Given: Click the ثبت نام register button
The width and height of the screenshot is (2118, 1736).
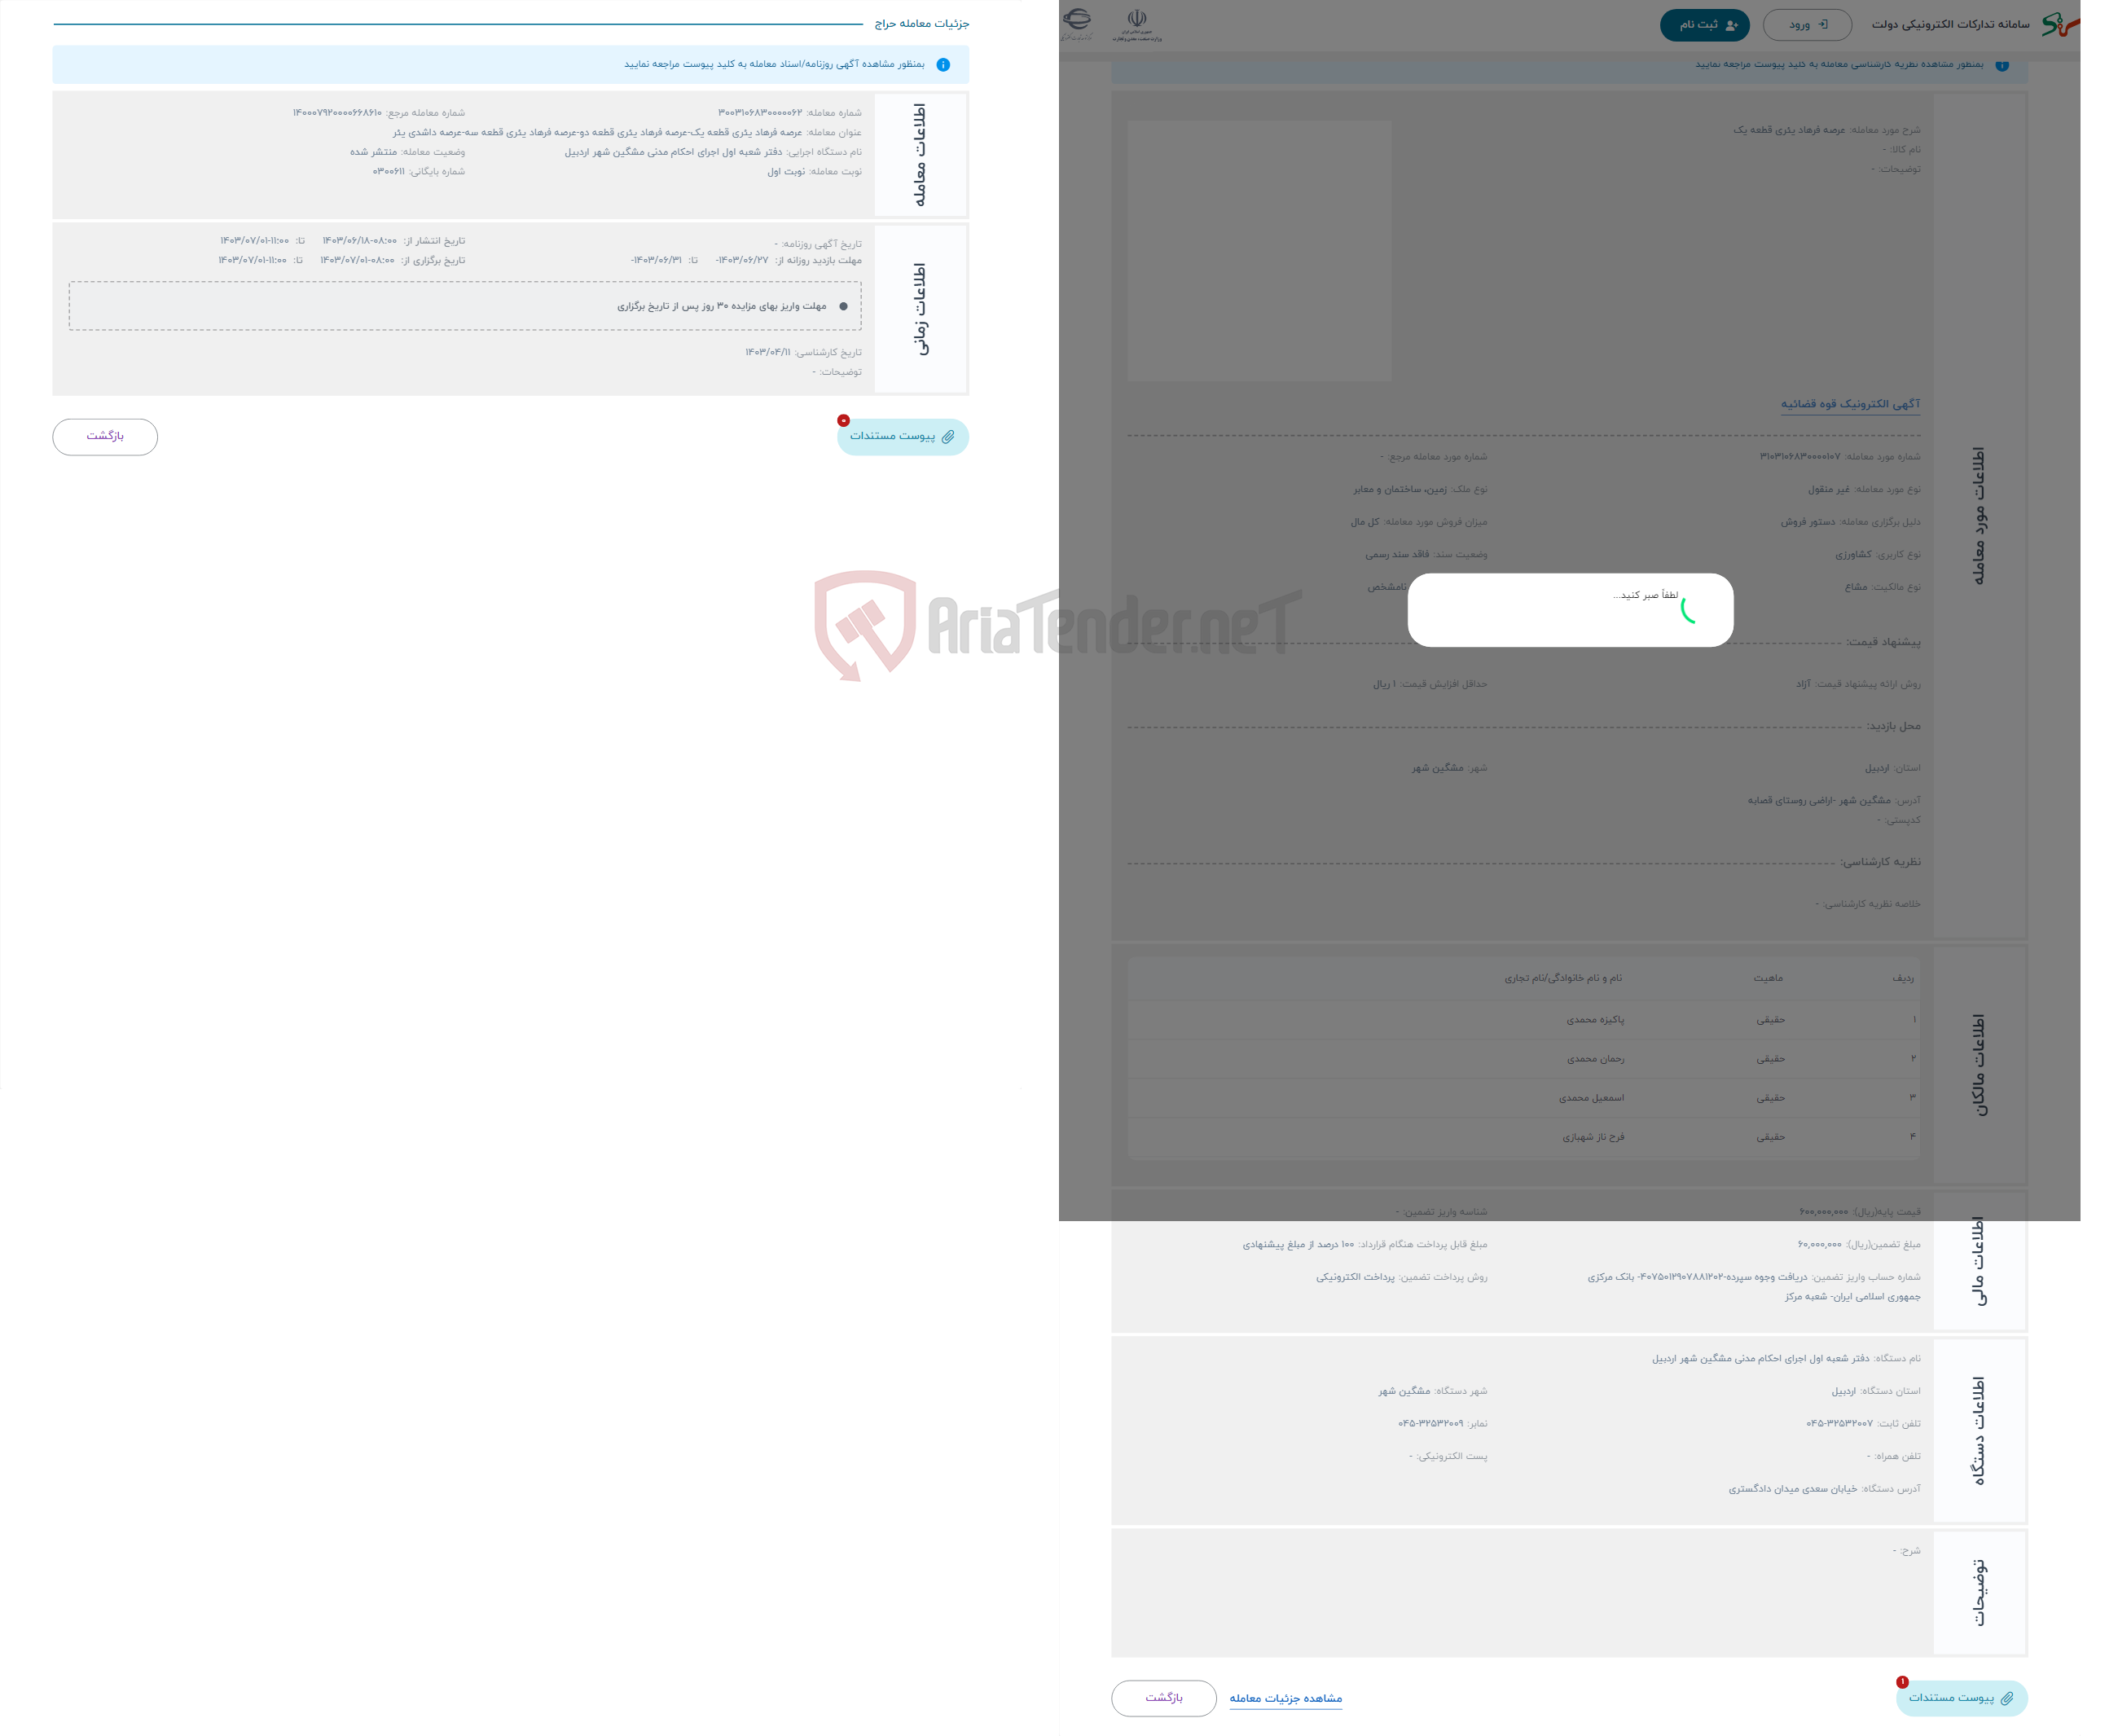Looking at the screenshot, I should [x=1704, y=25].
